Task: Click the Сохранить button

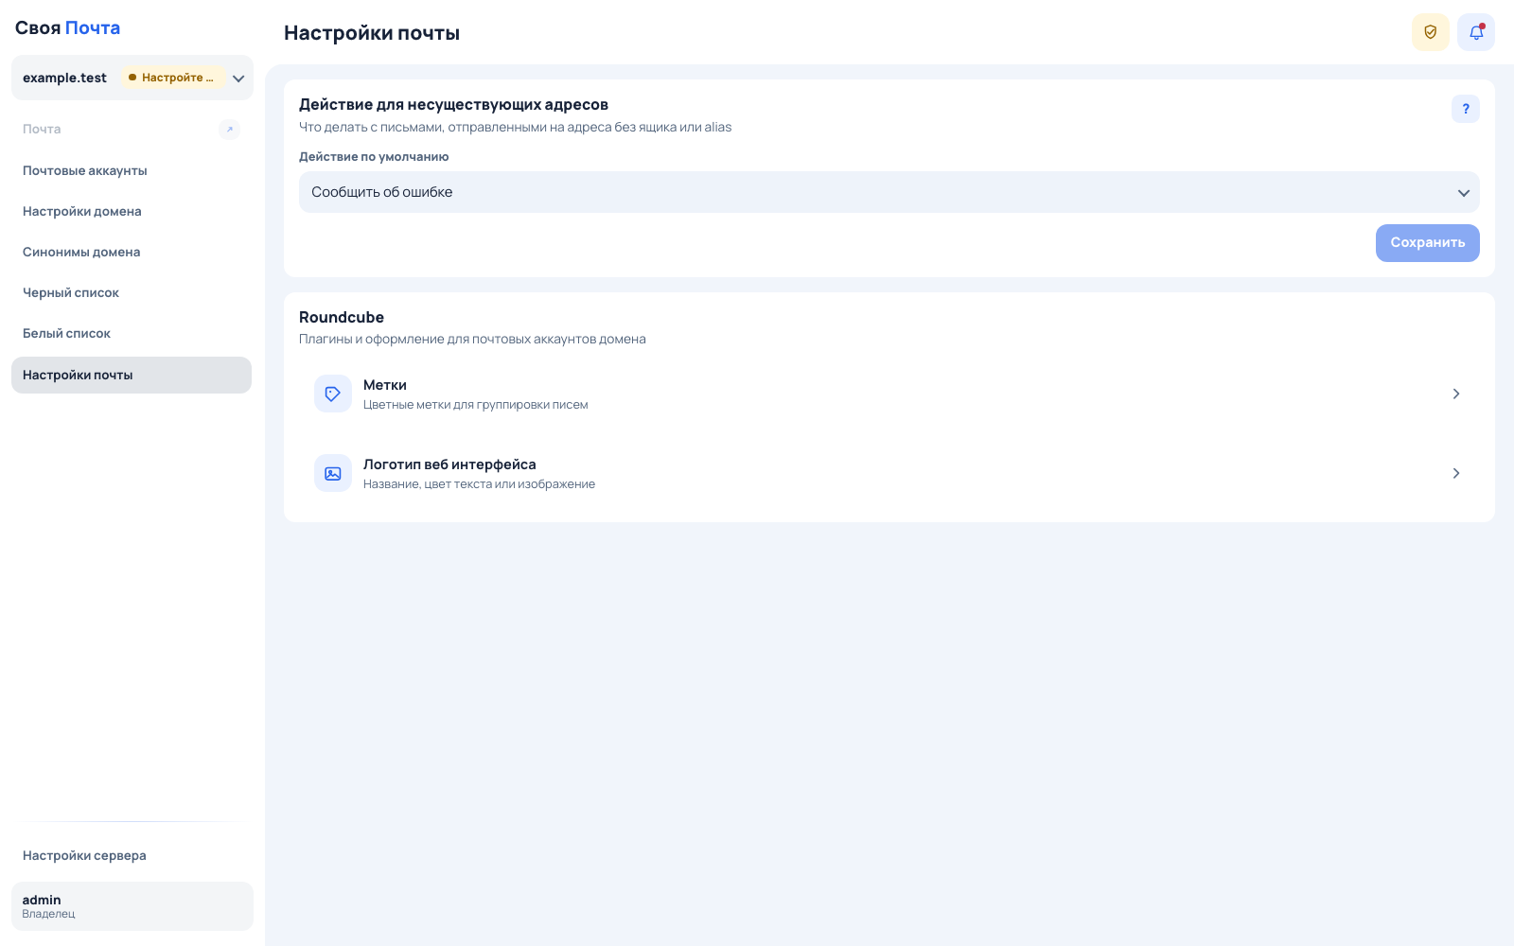Action: [1427, 243]
